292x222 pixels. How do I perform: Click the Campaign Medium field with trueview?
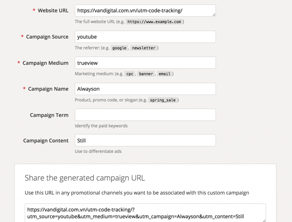[145, 63]
